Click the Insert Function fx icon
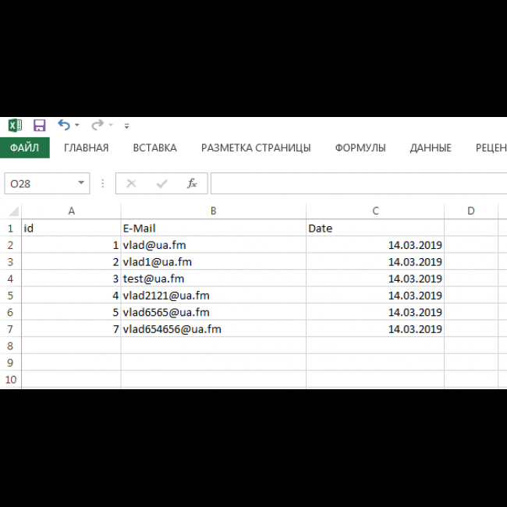 pos(192,184)
